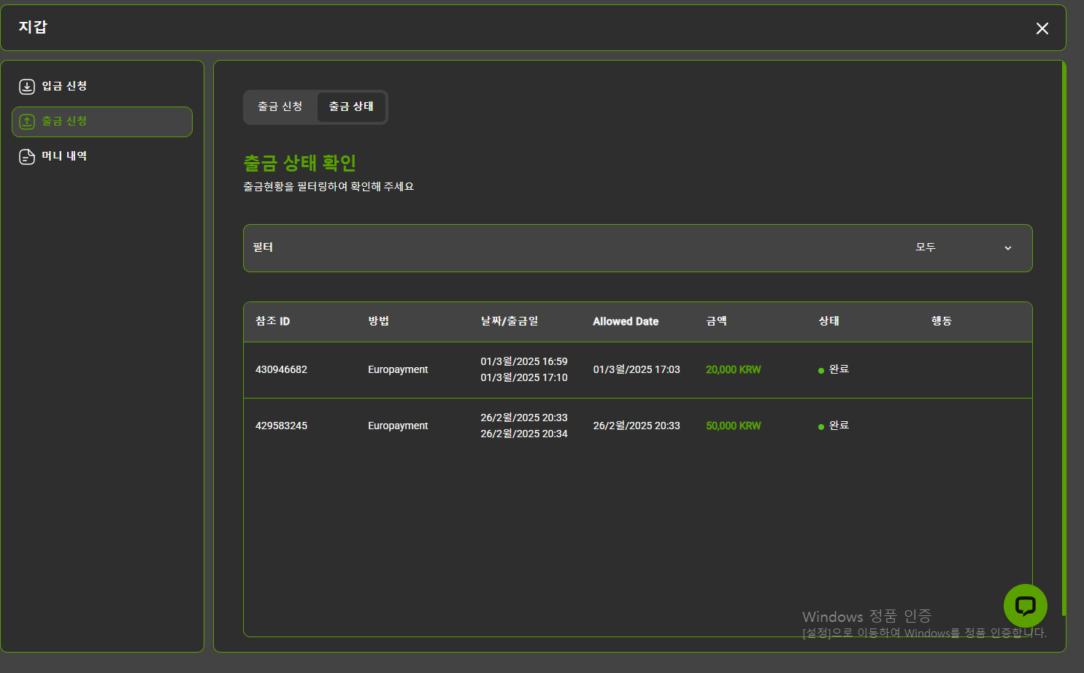Click the 50,000 KRW amount
The width and height of the screenshot is (1084, 673).
(733, 426)
